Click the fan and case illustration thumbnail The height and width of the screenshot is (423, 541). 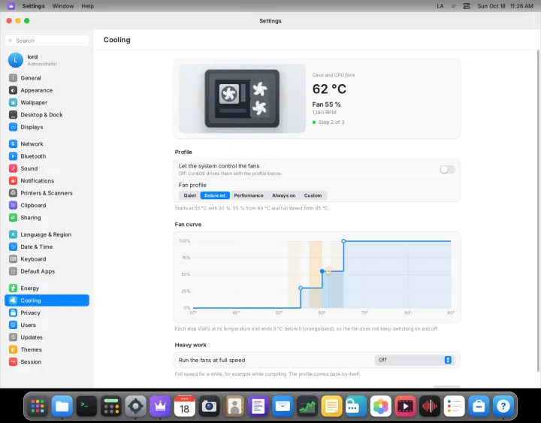242,98
